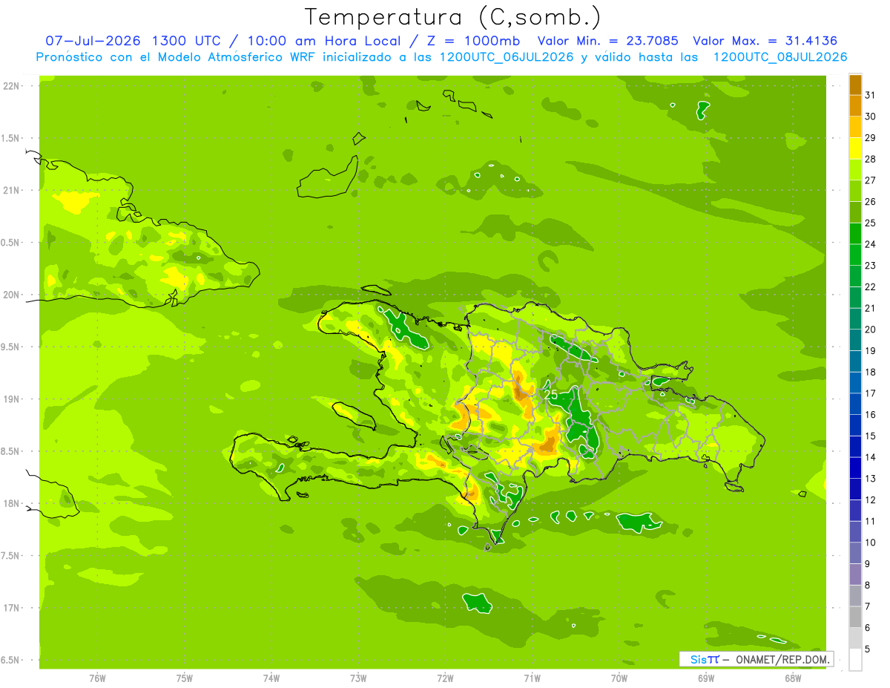Click "Valor Min. = 23.7085" value
The height and width of the screenshot is (688, 890).
pos(608,41)
